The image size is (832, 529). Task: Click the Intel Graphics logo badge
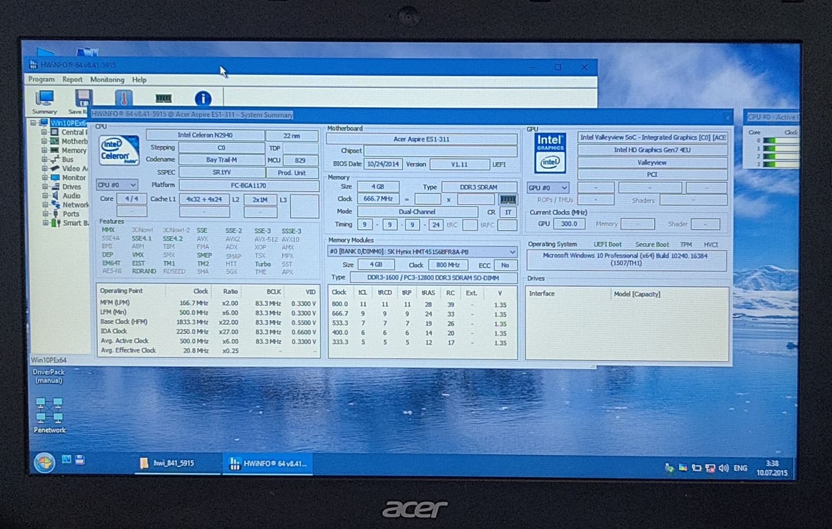(550, 153)
